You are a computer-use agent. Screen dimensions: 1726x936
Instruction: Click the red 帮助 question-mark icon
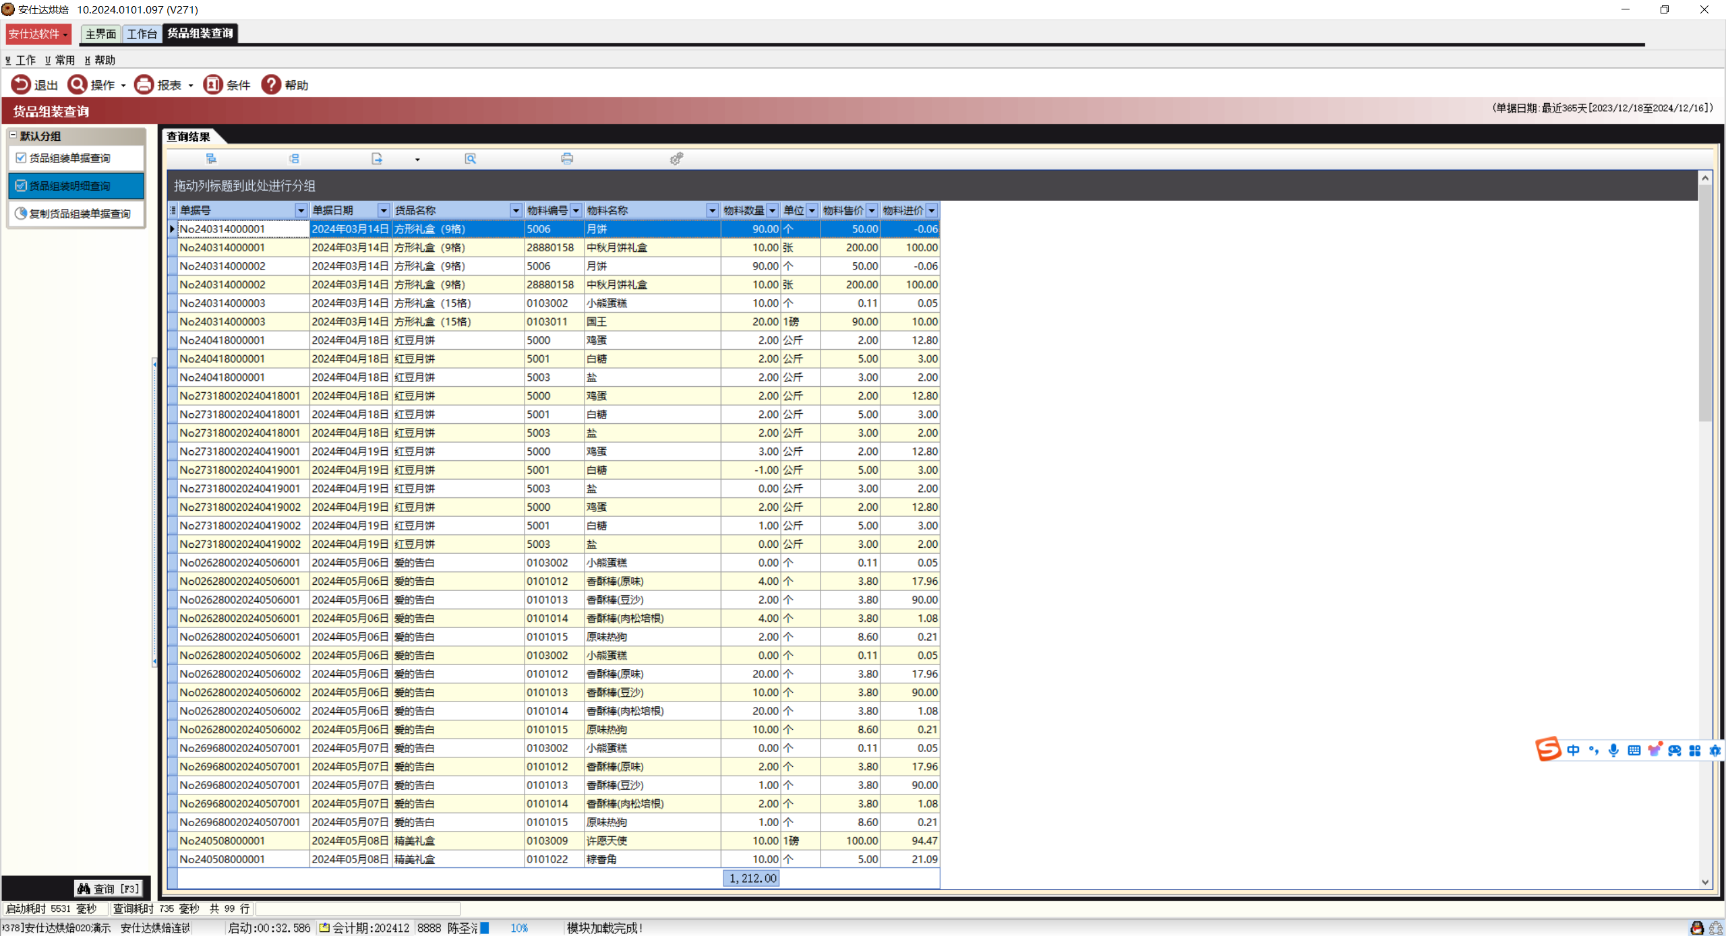click(x=271, y=84)
